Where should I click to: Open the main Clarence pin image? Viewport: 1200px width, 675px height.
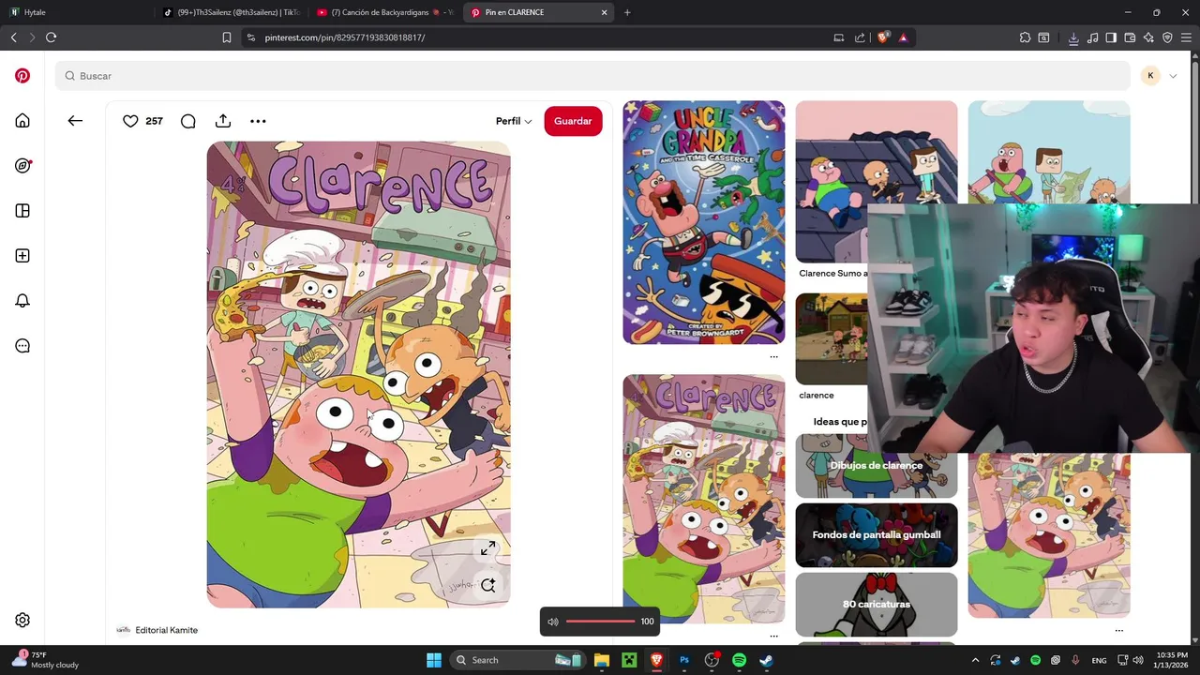tap(359, 375)
